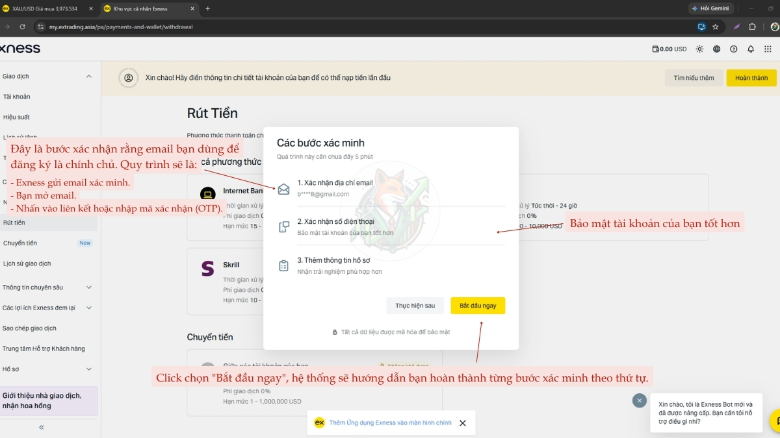
Task: Click the Tìm hiểu thêm button
Action: click(694, 78)
